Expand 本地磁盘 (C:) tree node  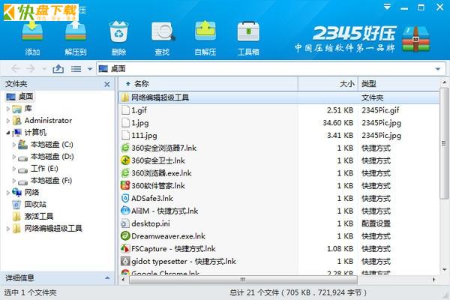pyautogui.click(x=13, y=145)
